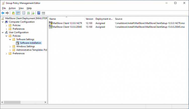The width and height of the screenshot is (189, 109).
Task: Click the Properties toolbar icon
Action: [x=24, y=13]
